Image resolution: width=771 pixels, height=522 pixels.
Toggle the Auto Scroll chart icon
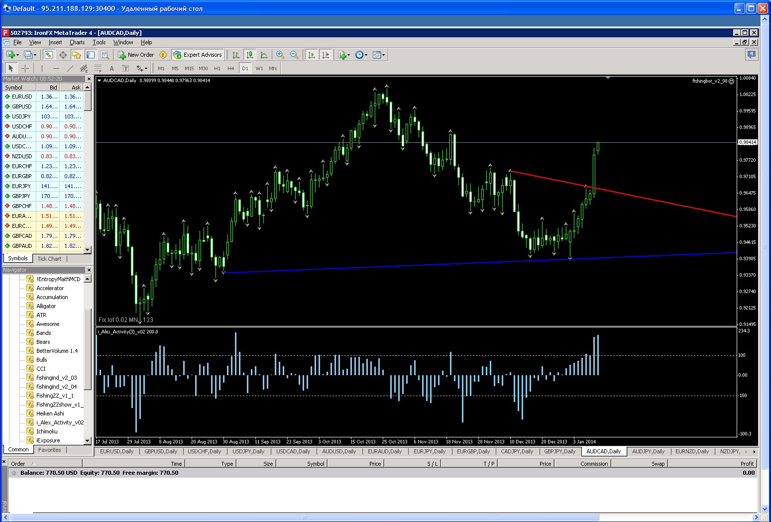312,55
